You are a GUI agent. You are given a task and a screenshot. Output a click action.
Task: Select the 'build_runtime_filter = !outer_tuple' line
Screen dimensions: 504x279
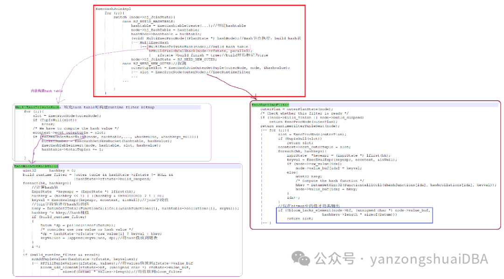98,175
